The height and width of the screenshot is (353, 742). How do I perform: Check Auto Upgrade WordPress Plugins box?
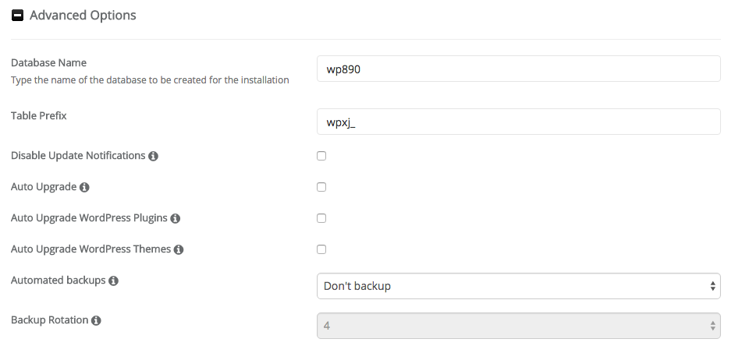tap(321, 218)
